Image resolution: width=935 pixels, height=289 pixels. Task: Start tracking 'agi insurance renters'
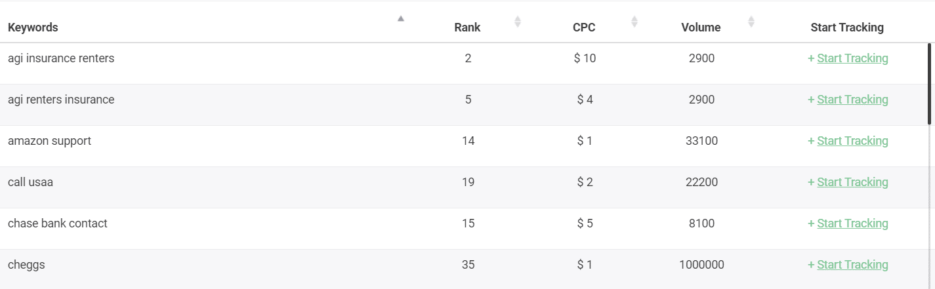[848, 58]
